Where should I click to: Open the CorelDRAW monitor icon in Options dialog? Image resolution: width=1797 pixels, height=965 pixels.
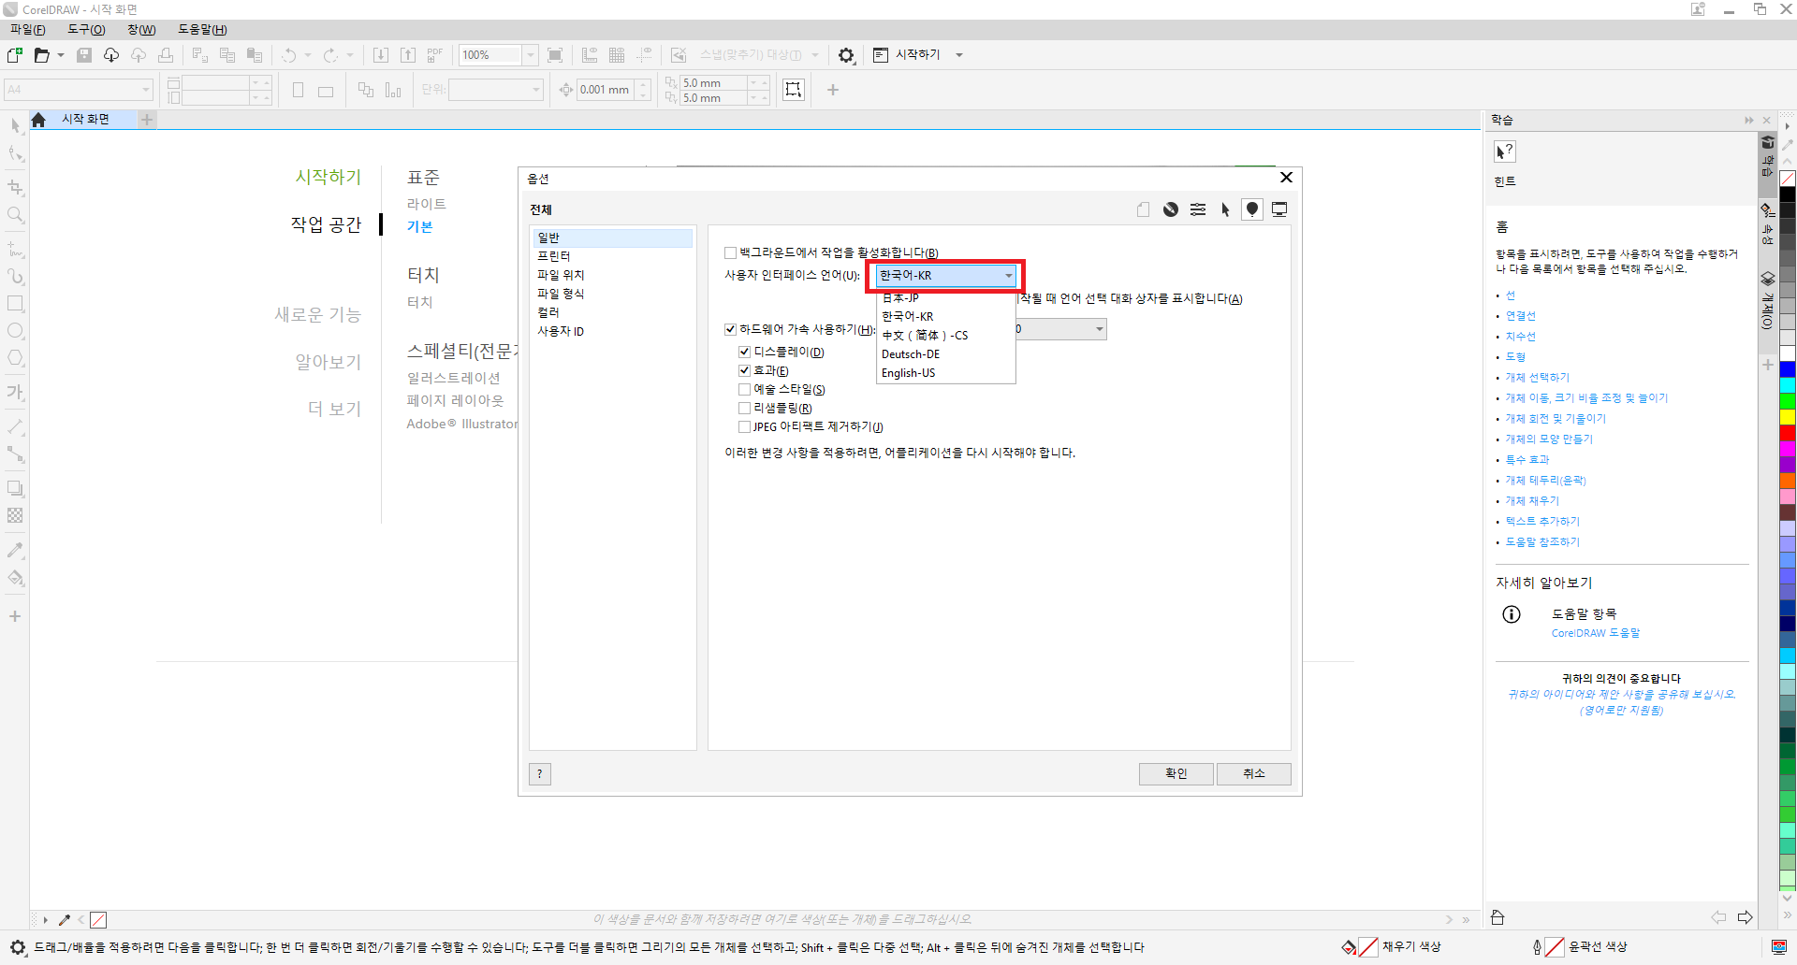(x=1279, y=209)
